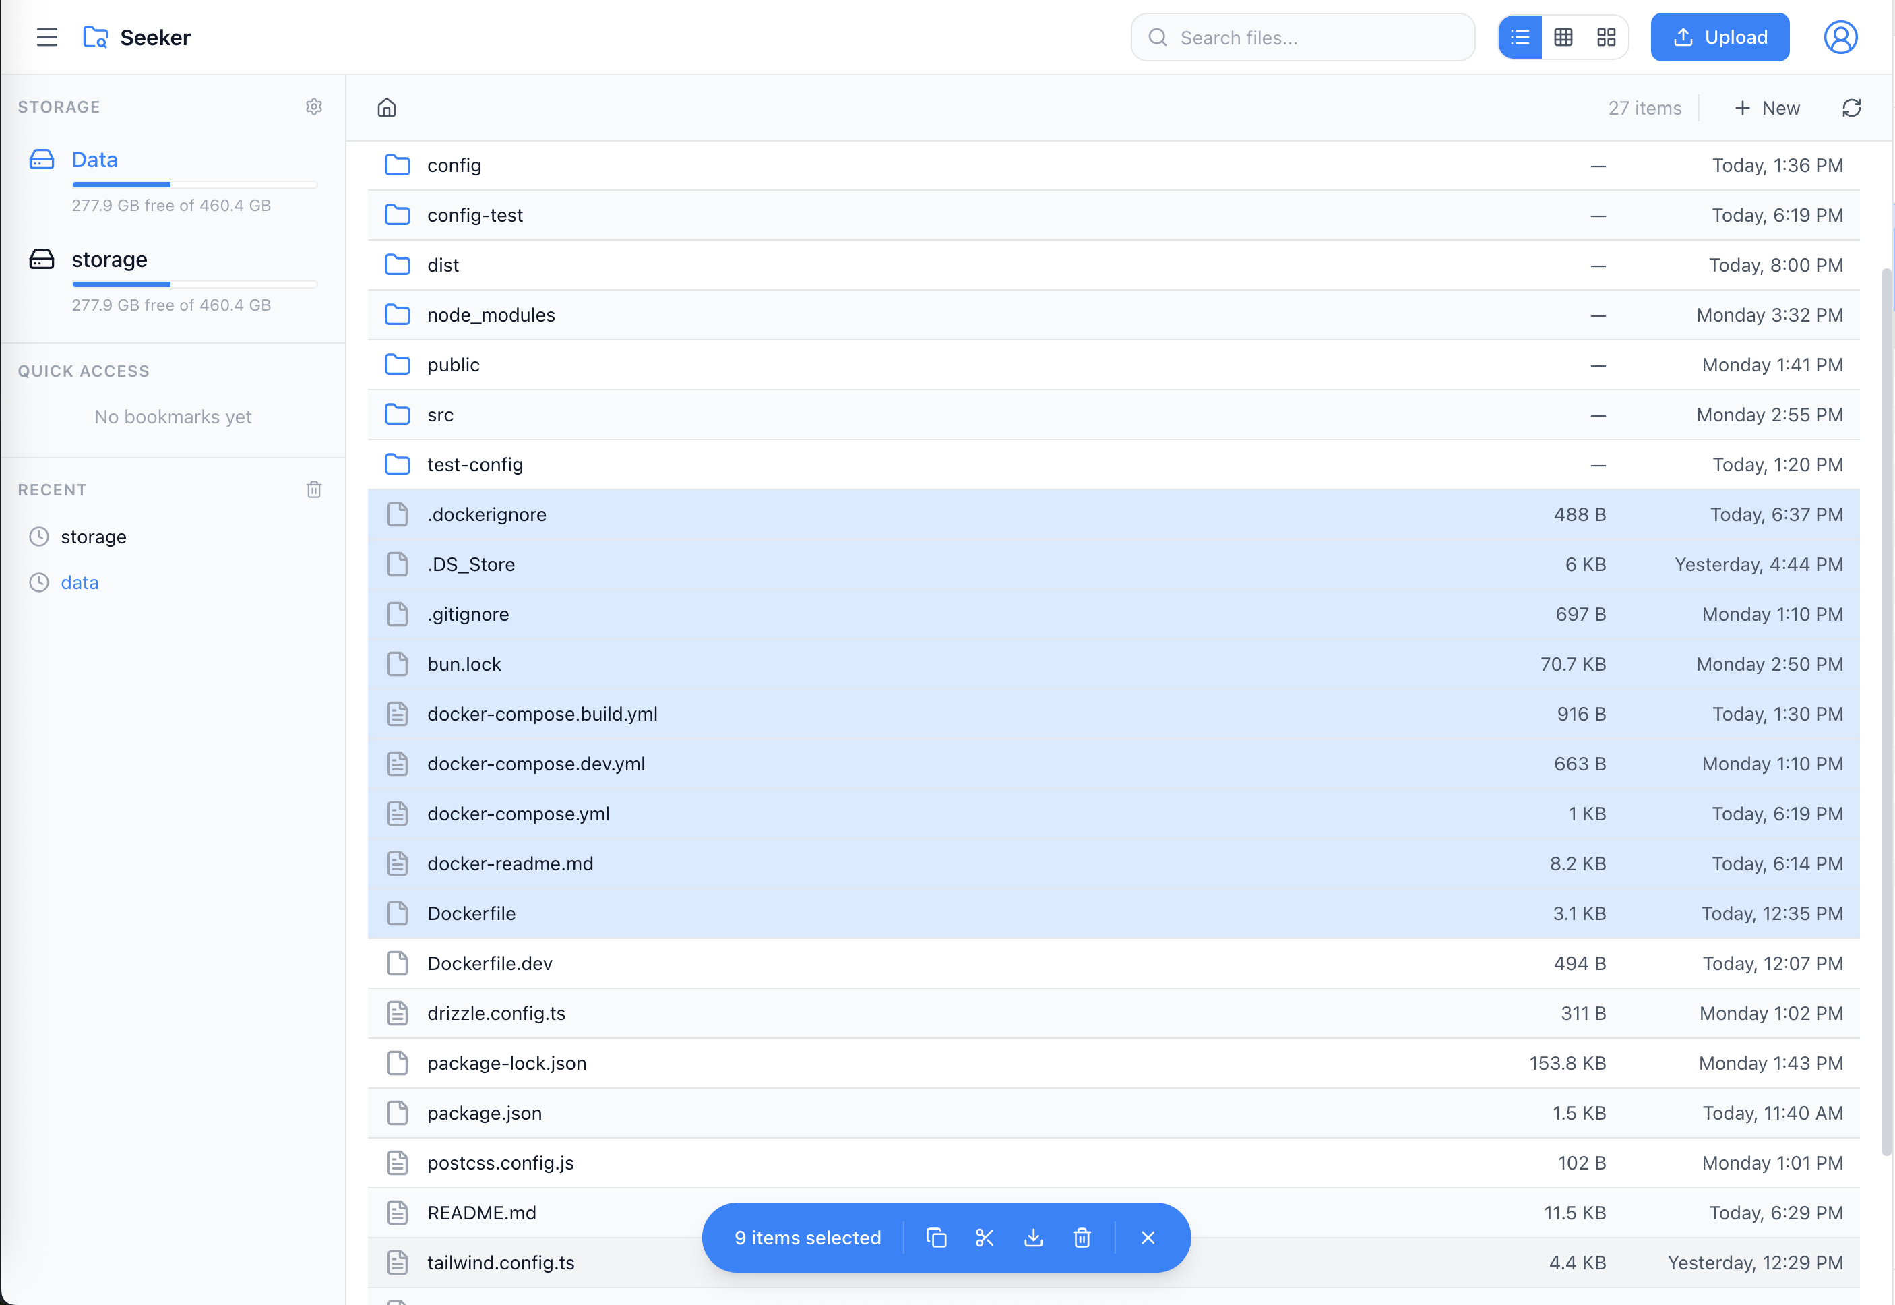Open the node_modules folder
1895x1305 pixels.
pyautogui.click(x=491, y=315)
